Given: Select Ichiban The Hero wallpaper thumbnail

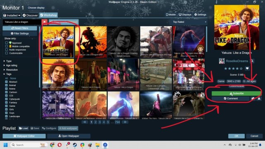Looking at the screenshot, I should pyautogui.click(x=156, y=105).
